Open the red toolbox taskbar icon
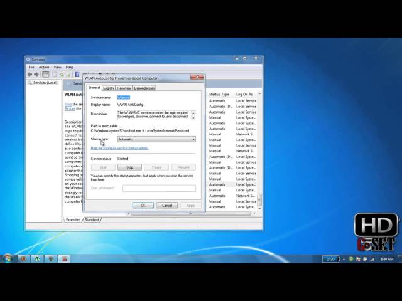Viewport: 402px width, 301px height. click(64, 259)
